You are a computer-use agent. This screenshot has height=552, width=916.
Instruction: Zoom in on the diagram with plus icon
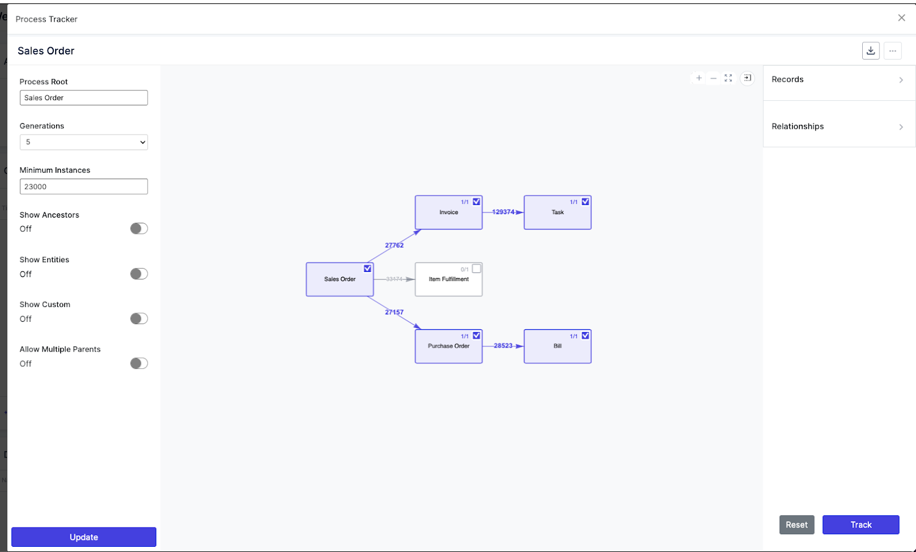(x=698, y=78)
